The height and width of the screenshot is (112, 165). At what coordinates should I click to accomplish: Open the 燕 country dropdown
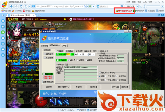92,54
